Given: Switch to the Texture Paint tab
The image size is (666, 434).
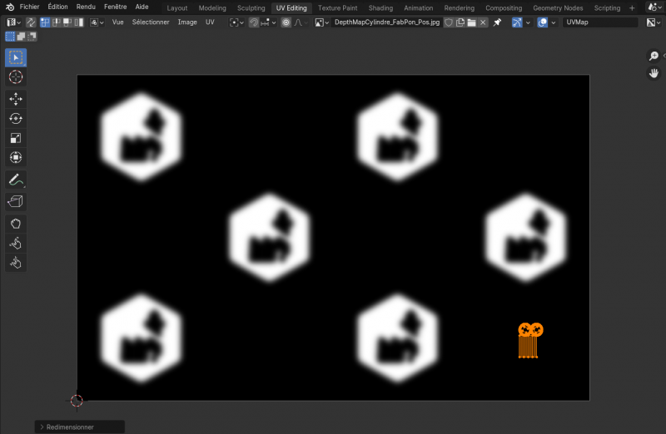Looking at the screenshot, I should pos(337,7).
